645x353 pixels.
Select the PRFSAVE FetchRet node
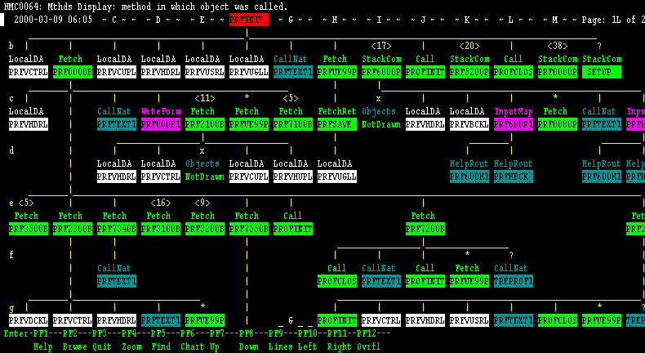[x=337, y=124]
